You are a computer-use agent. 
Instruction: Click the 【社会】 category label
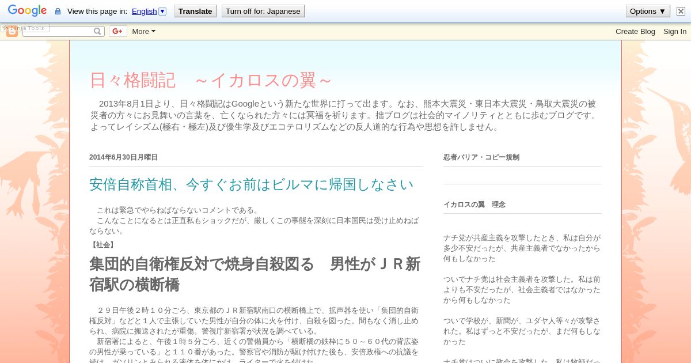[x=103, y=245]
